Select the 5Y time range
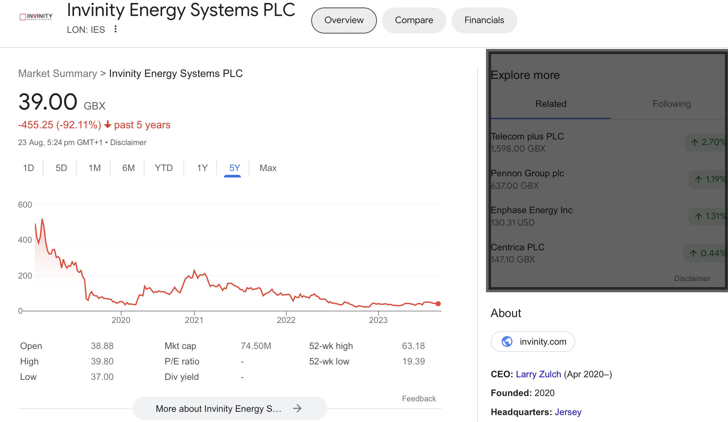Viewport: 728px width, 422px height. pyautogui.click(x=234, y=168)
